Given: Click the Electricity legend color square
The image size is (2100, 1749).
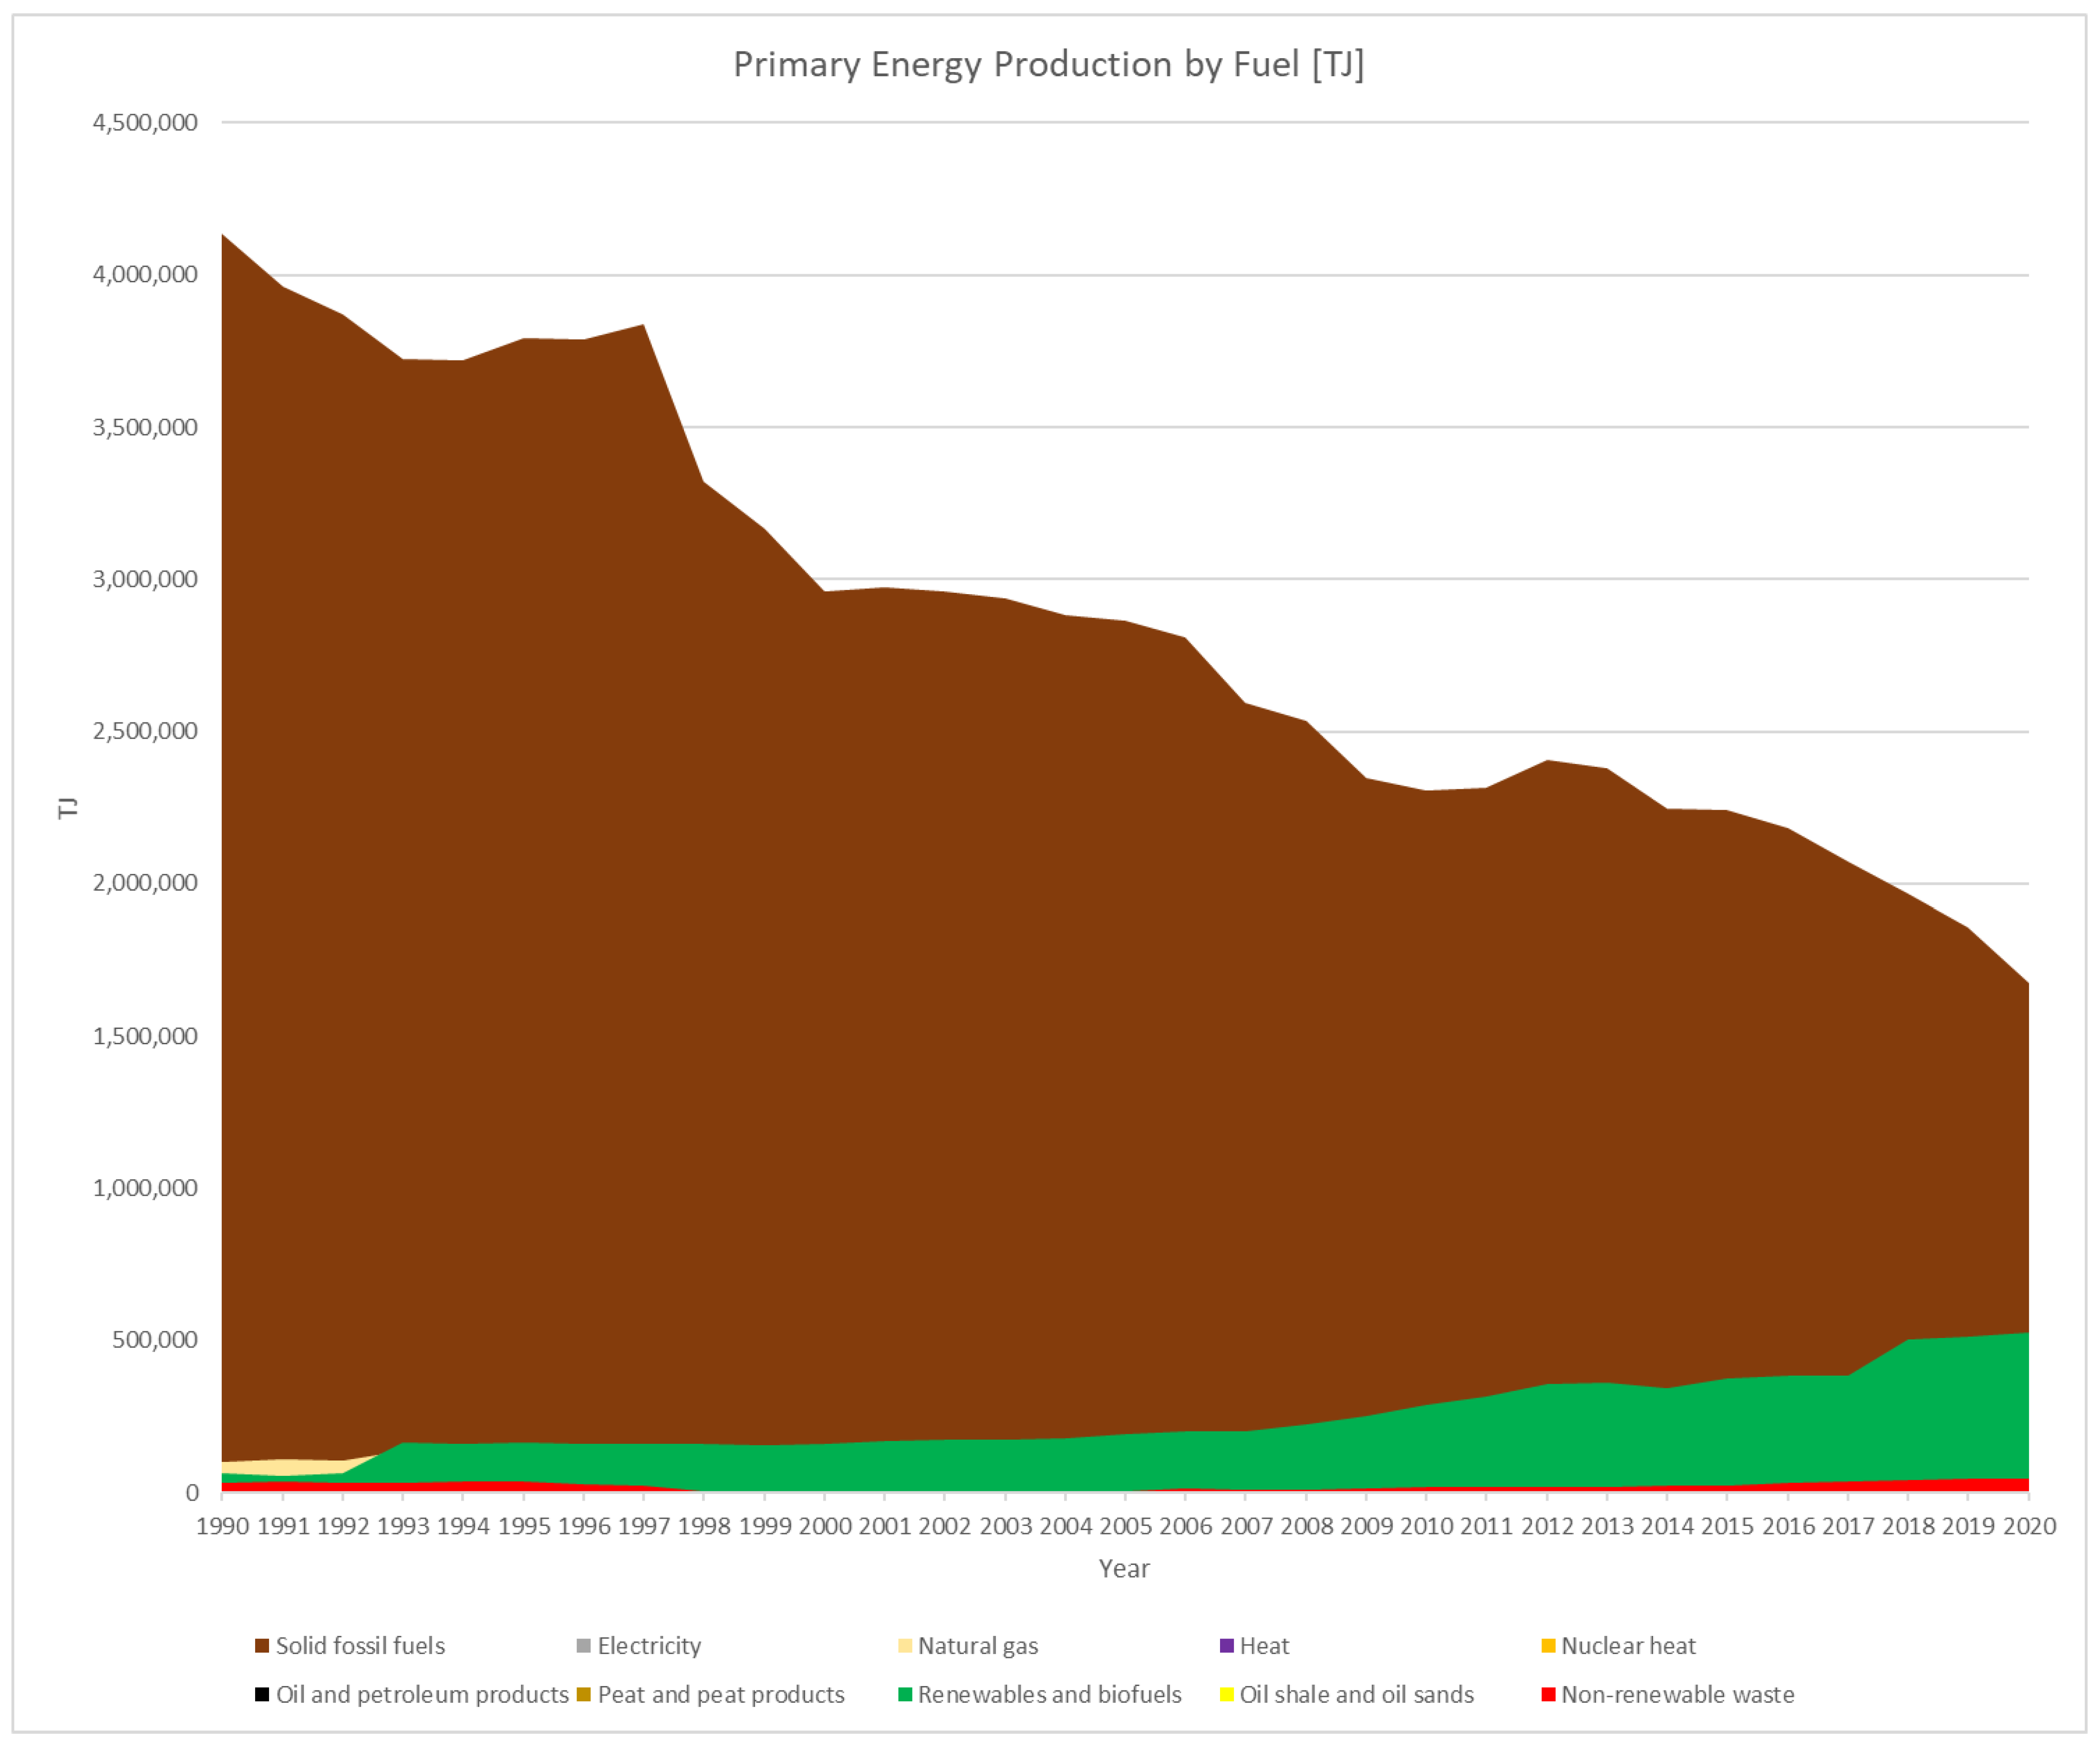Looking at the screenshot, I should tap(584, 1646).
